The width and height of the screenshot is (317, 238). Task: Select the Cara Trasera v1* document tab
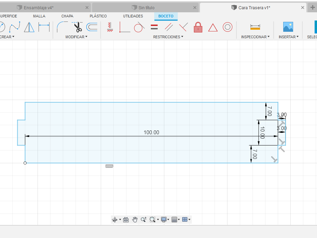coord(253,8)
